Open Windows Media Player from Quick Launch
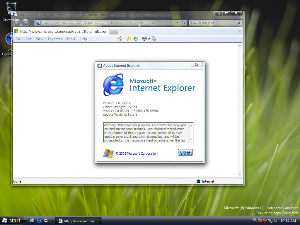The image size is (300, 225). pyautogui.click(x=46, y=221)
